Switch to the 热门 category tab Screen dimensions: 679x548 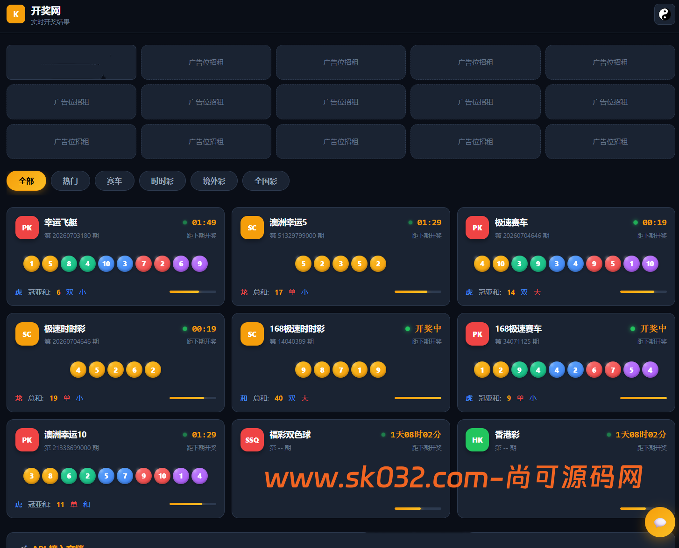pyautogui.click(x=71, y=181)
